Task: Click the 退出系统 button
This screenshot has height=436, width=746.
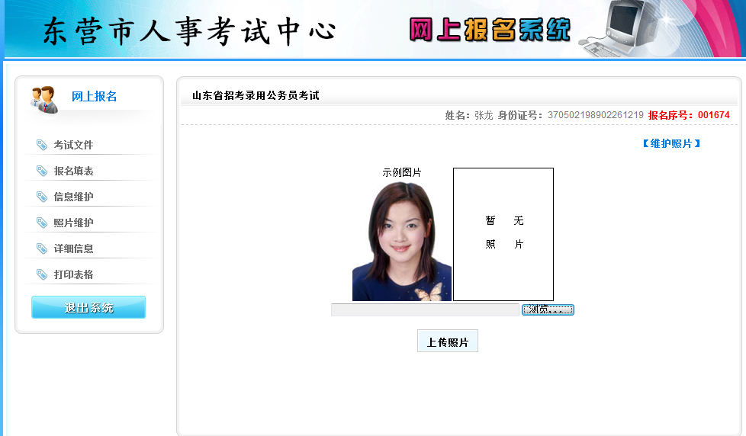Action: click(x=88, y=308)
